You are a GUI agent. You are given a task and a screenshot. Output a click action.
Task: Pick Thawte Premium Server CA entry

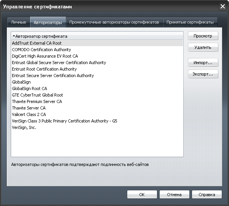pyautogui.click(x=37, y=101)
